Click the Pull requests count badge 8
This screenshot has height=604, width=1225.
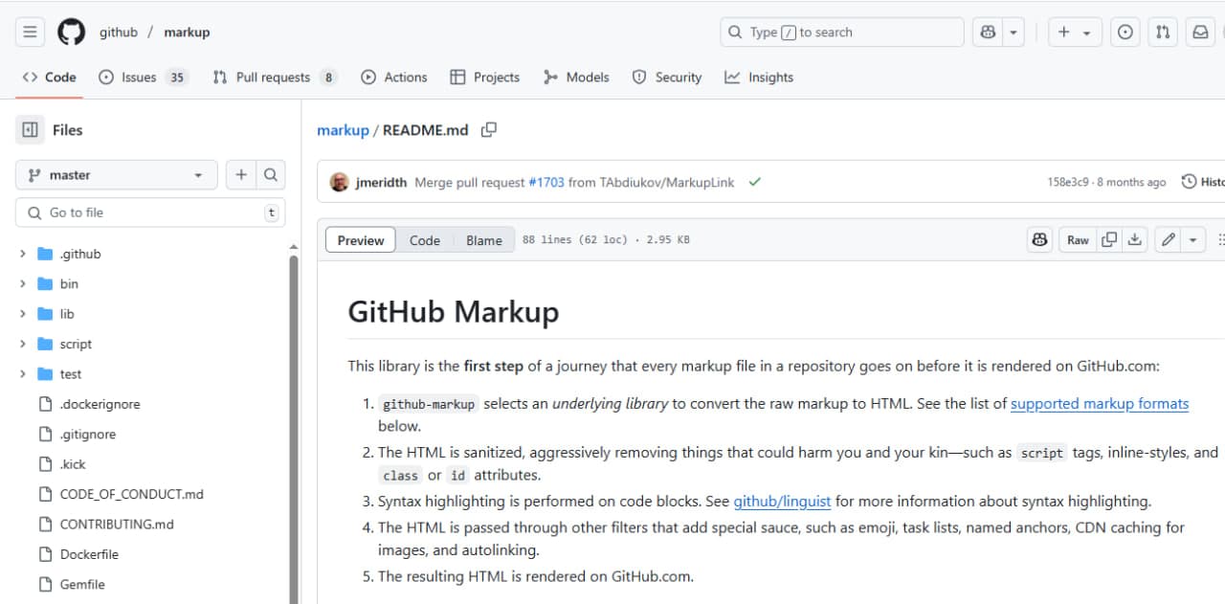coord(328,78)
